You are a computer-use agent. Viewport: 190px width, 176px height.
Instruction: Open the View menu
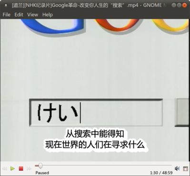[32, 15]
